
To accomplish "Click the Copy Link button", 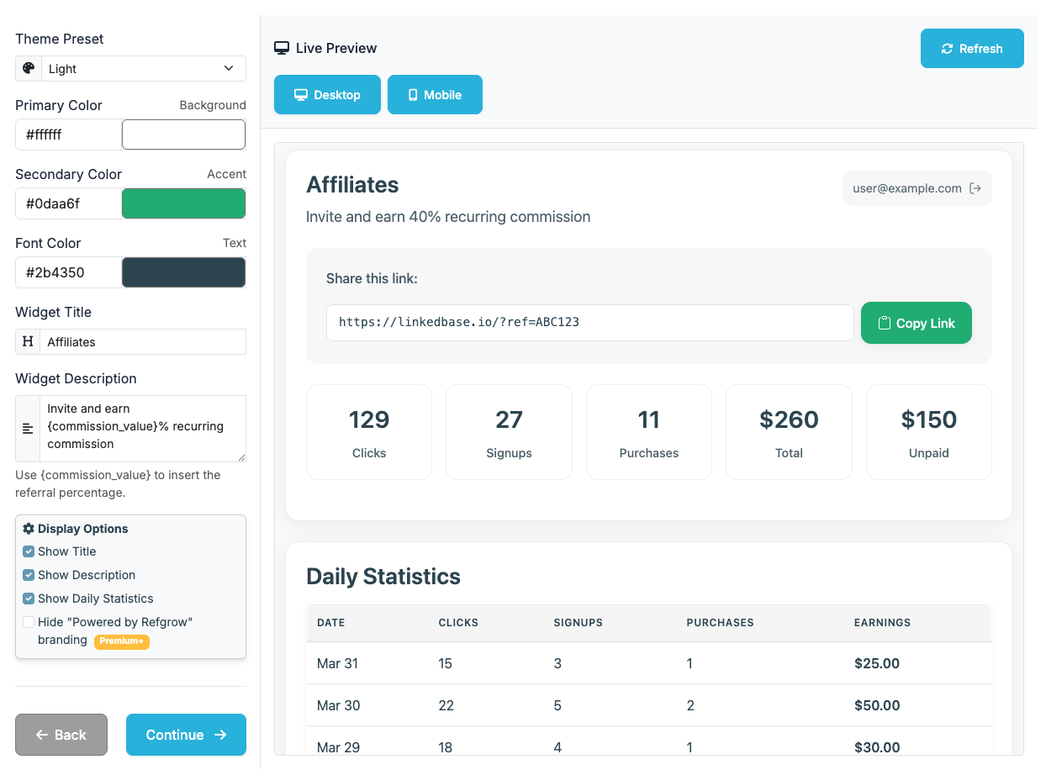I will point(916,322).
